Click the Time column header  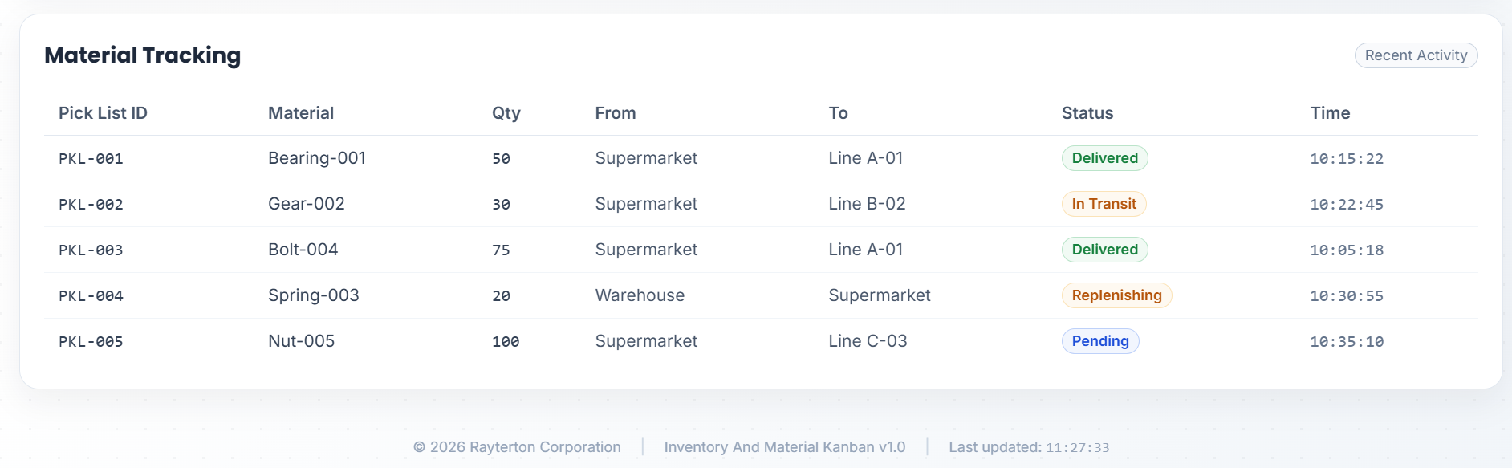[1330, 113]
